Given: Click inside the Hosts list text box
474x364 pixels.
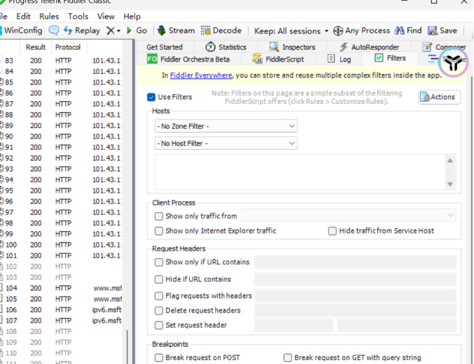Looking at the screenshot, I should click(x=299, y=172).
